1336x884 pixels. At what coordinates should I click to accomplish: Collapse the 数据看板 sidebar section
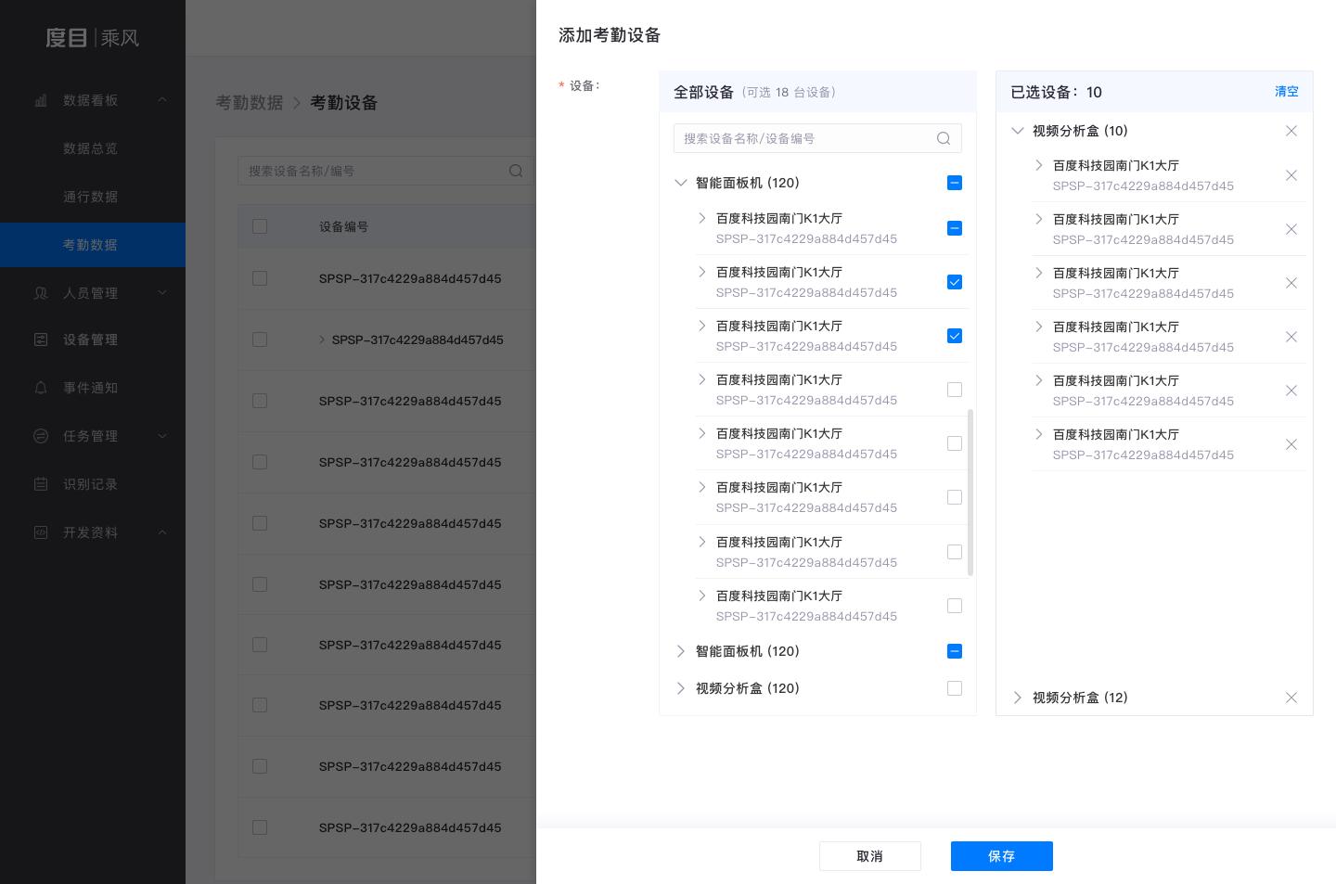162,100
